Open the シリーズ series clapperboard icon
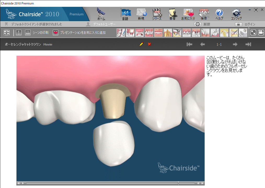Screen dimensions: 265x188 157,14
